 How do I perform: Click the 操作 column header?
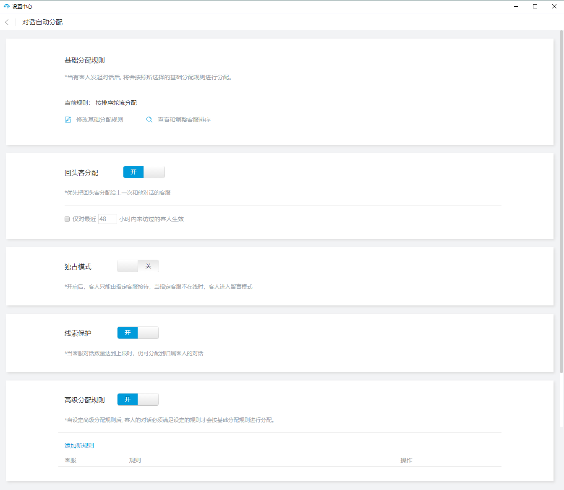406,460
